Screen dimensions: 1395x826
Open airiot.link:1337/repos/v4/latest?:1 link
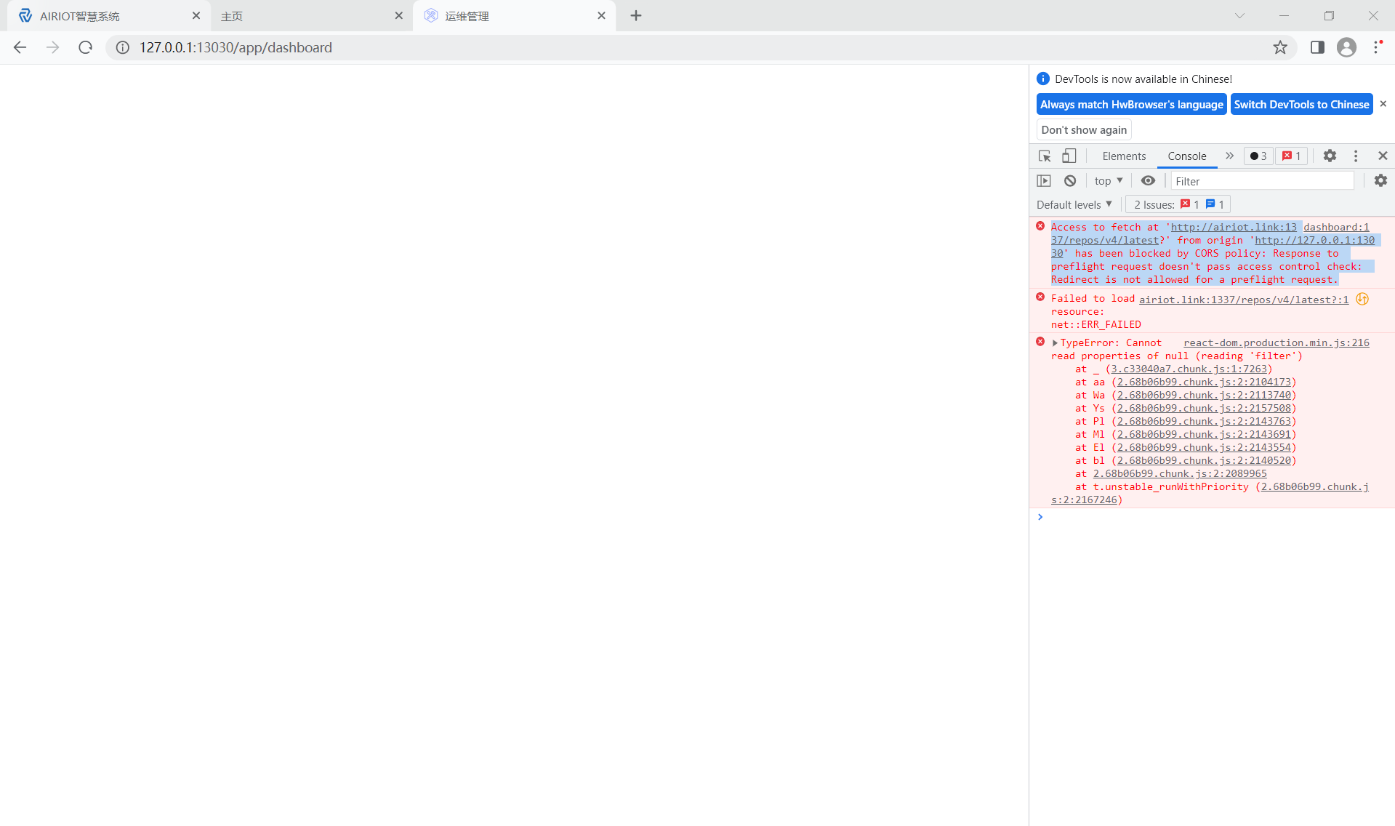coord(1244,300)
